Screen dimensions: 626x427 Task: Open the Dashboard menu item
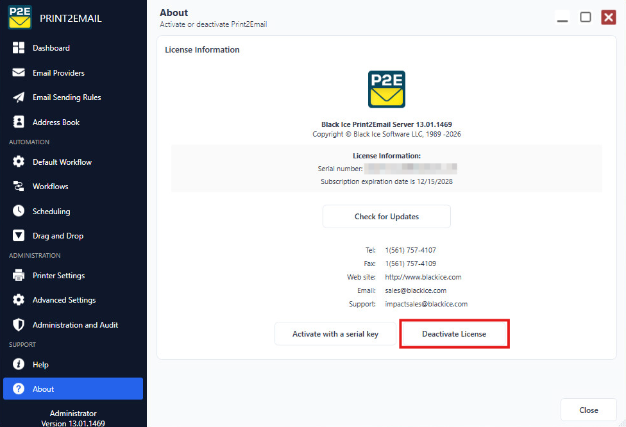(x=73, y=48)
